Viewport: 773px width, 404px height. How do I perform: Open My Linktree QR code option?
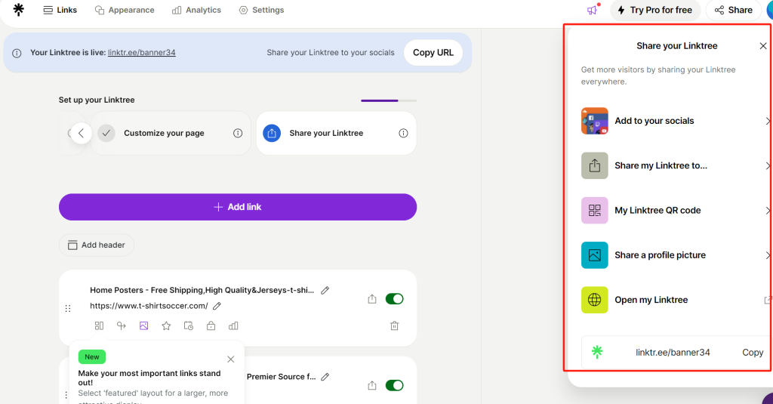pyautogui.click(x=676, y=211)
